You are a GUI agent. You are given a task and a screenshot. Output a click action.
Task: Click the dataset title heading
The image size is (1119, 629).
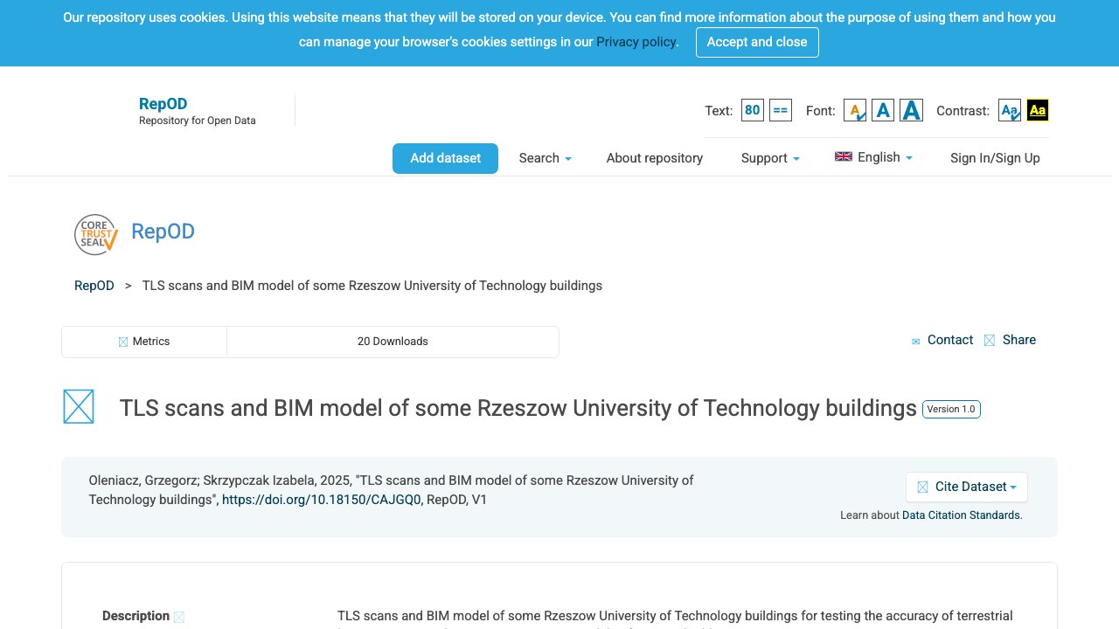point(518,408)
